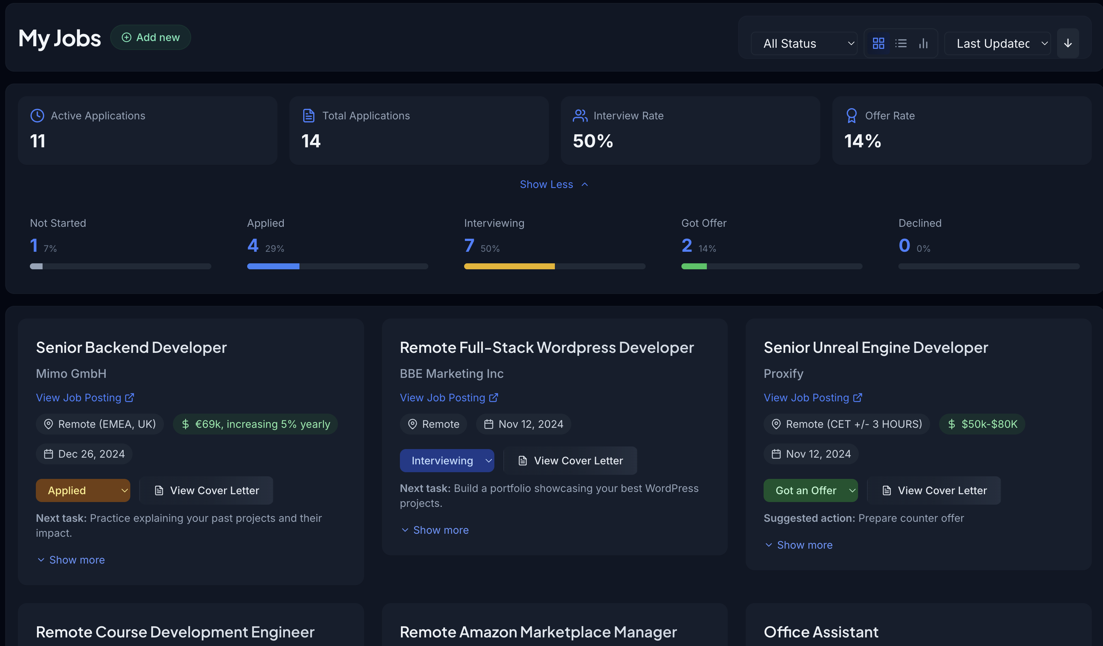The image size is (1103, 646).
Task: Click external link icon for BBE Marketing posting
Action: (494, 398)
